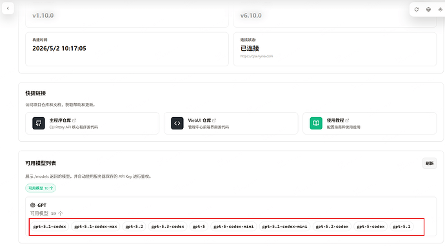Viewport: 445px width, 246px height.
Task: Click 配置指南和使用说明 description
Action: tap(343, 128)
